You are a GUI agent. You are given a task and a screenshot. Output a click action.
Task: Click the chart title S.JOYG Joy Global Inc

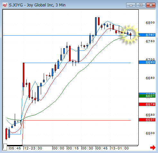coord(37,5)
